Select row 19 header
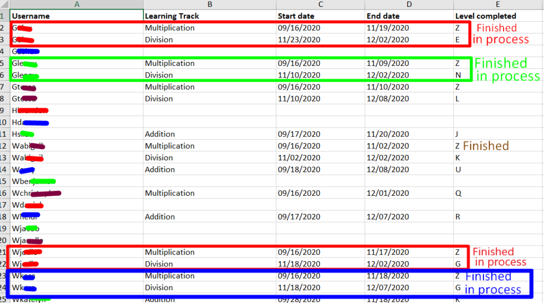Screen dimensions: 544x303 [x=4, y=228]
